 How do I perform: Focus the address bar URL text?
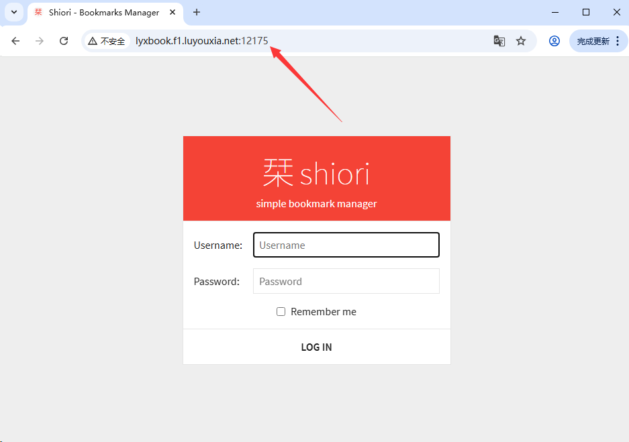[x=202, y=41]
